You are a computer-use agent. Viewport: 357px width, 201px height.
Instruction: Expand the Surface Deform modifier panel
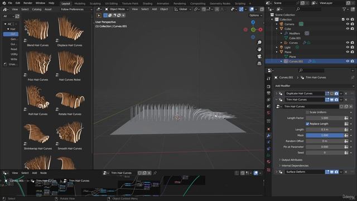pyautogui.click(x=277, y=172)
